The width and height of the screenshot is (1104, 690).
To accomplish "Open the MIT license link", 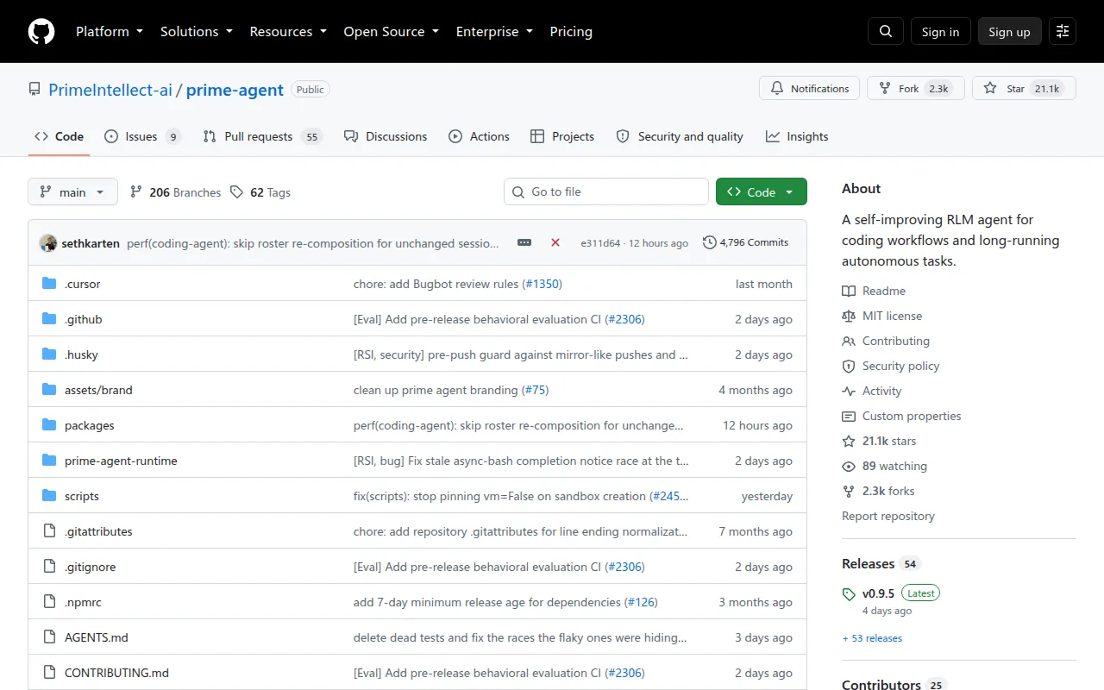I will tap(882, 316).
